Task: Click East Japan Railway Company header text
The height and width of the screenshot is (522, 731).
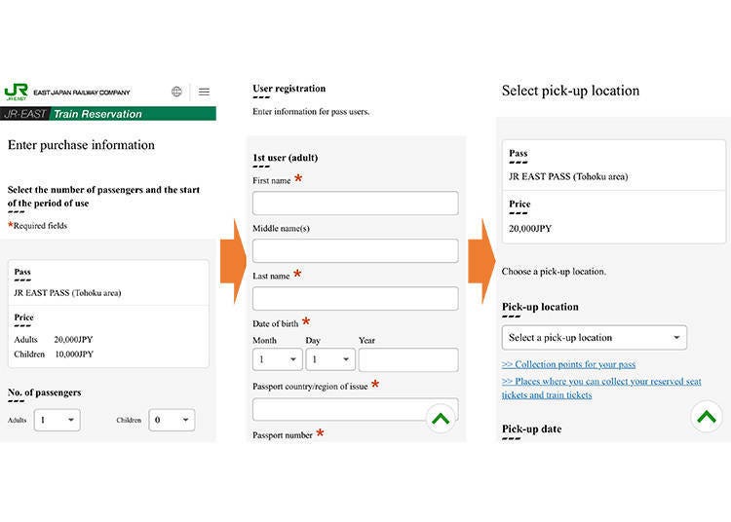Action: click(82, 93)
